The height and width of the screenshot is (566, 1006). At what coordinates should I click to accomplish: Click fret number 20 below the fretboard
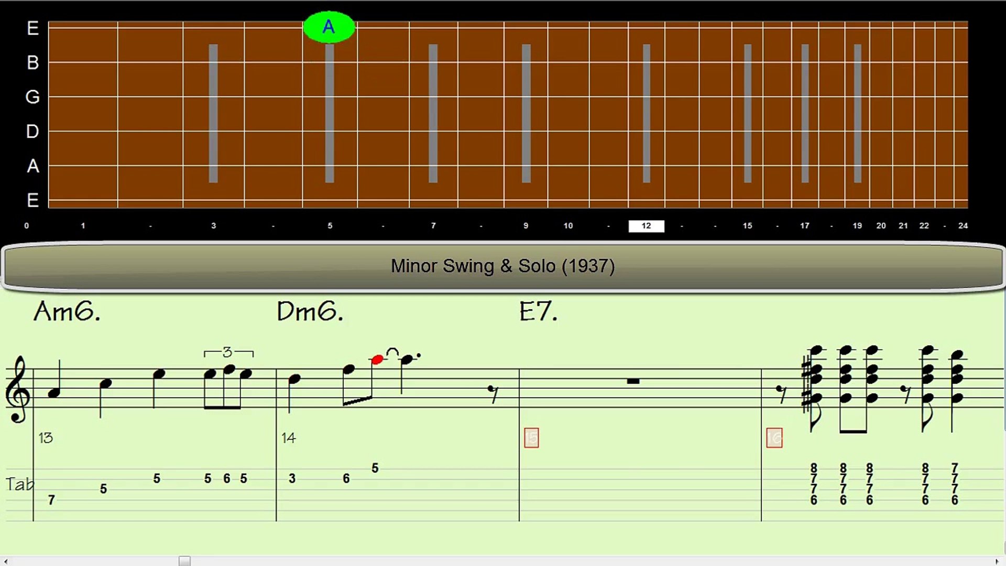[881, 226]
